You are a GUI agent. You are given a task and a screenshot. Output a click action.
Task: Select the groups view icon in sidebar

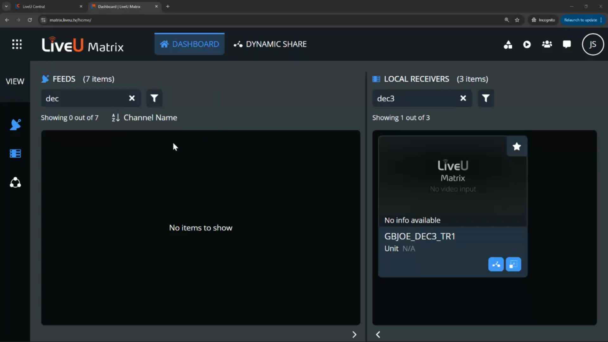(x=15, y=183)
